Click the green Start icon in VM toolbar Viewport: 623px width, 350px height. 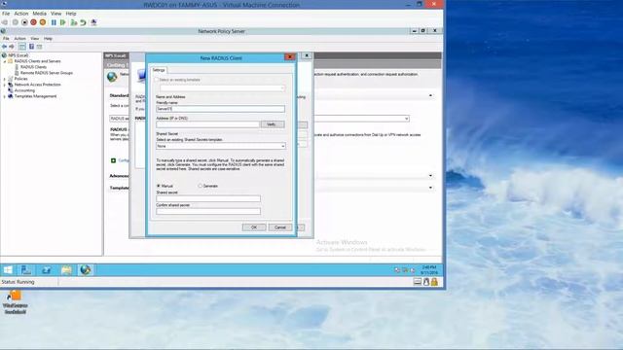point(62,22)
